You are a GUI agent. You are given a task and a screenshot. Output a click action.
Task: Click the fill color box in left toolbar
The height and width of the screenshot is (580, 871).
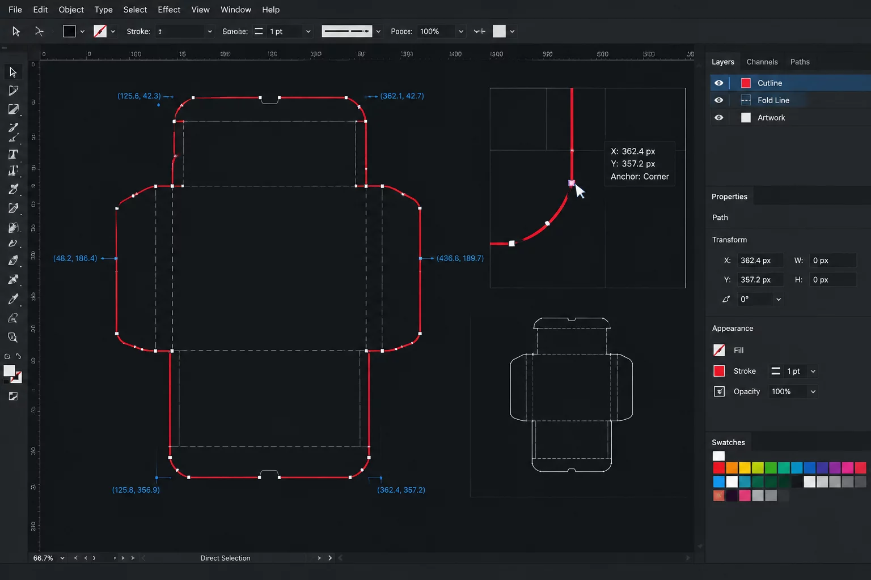(x=9, y=371)
